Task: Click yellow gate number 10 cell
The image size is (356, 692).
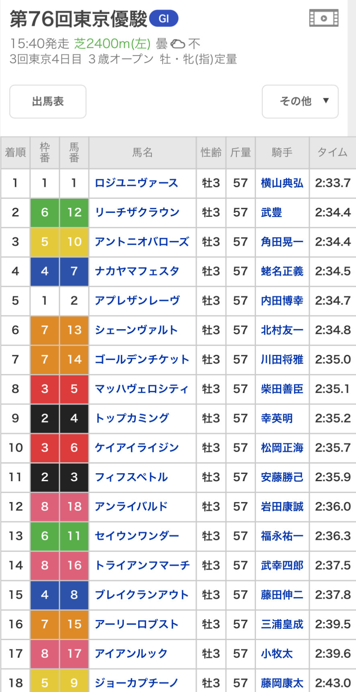Action: point(74,242)
